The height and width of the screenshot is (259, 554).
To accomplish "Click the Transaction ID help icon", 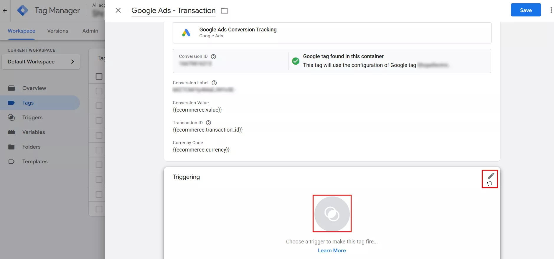I will pos(208,123).
